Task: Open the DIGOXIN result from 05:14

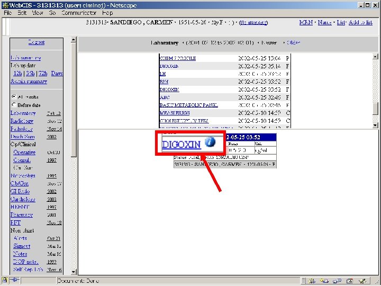Action: [x=169, y=66]
